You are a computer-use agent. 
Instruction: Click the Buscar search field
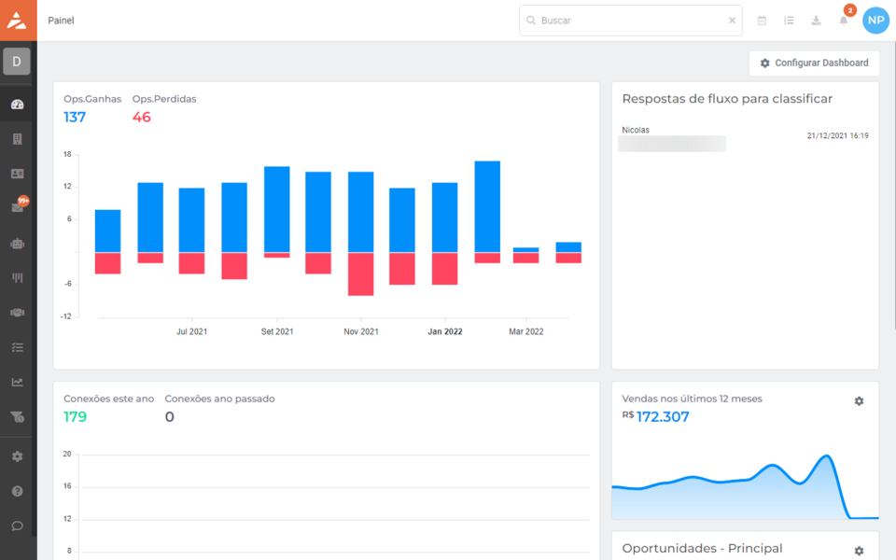631,21
